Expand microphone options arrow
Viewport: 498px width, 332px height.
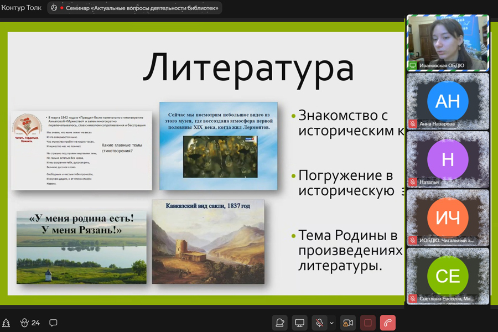(x=331, y=323)
